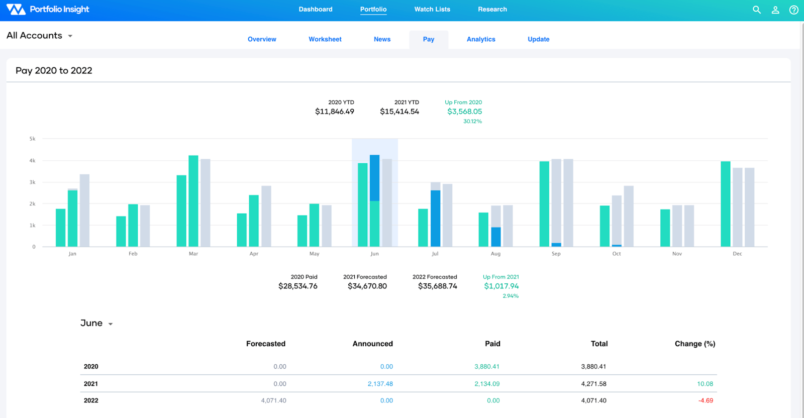Image resolution: width=804 pixels, height=418 pixels.
Task: Click the 2020 paid amount 3,880.41
Action: [486, 367]
